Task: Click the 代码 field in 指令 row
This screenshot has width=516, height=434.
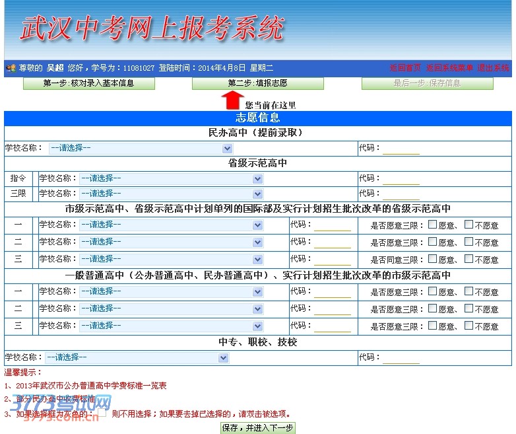Action: click(401, 178)
